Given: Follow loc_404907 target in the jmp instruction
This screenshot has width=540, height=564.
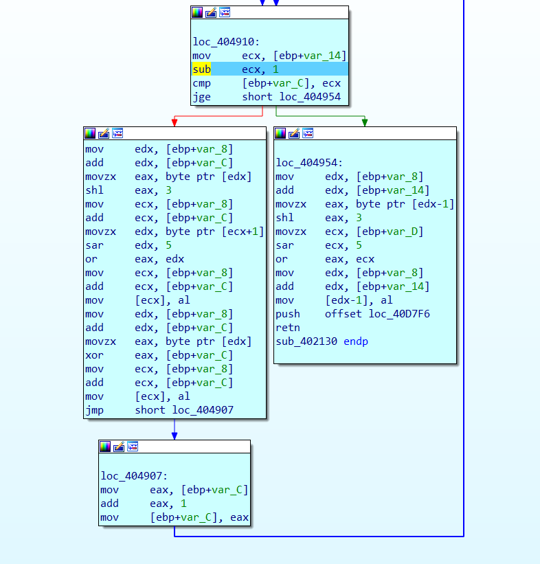Looking at the screenshot, I should [x=203, y=410].
